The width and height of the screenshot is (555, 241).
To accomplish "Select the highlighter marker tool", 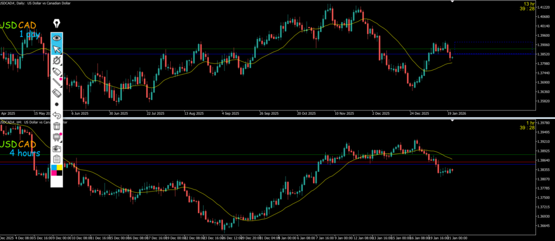I will pos(56,72).
